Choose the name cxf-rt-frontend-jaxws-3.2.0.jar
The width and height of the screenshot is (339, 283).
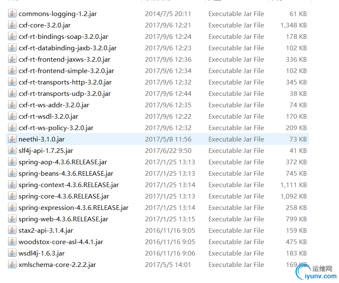64,60
